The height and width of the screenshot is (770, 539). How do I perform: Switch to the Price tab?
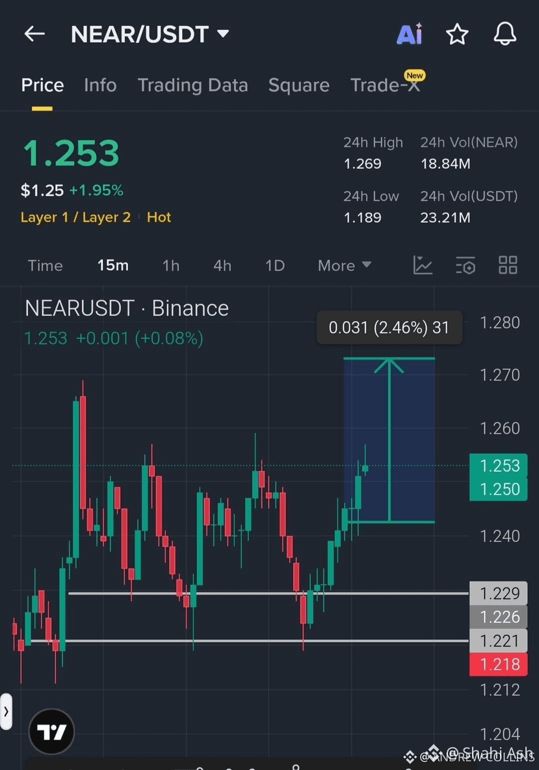point(42,85)
